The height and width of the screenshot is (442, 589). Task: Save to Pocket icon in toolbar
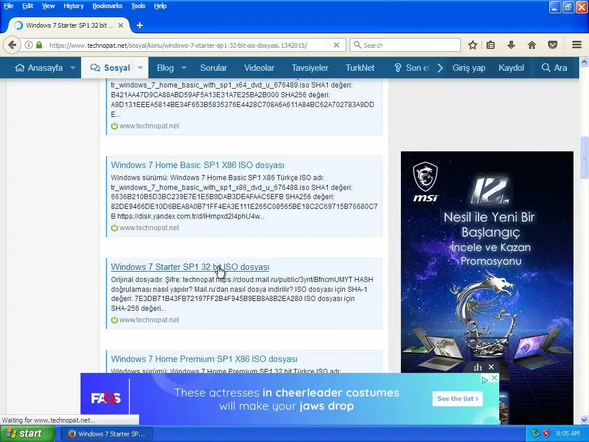click(x=553, y=45)
